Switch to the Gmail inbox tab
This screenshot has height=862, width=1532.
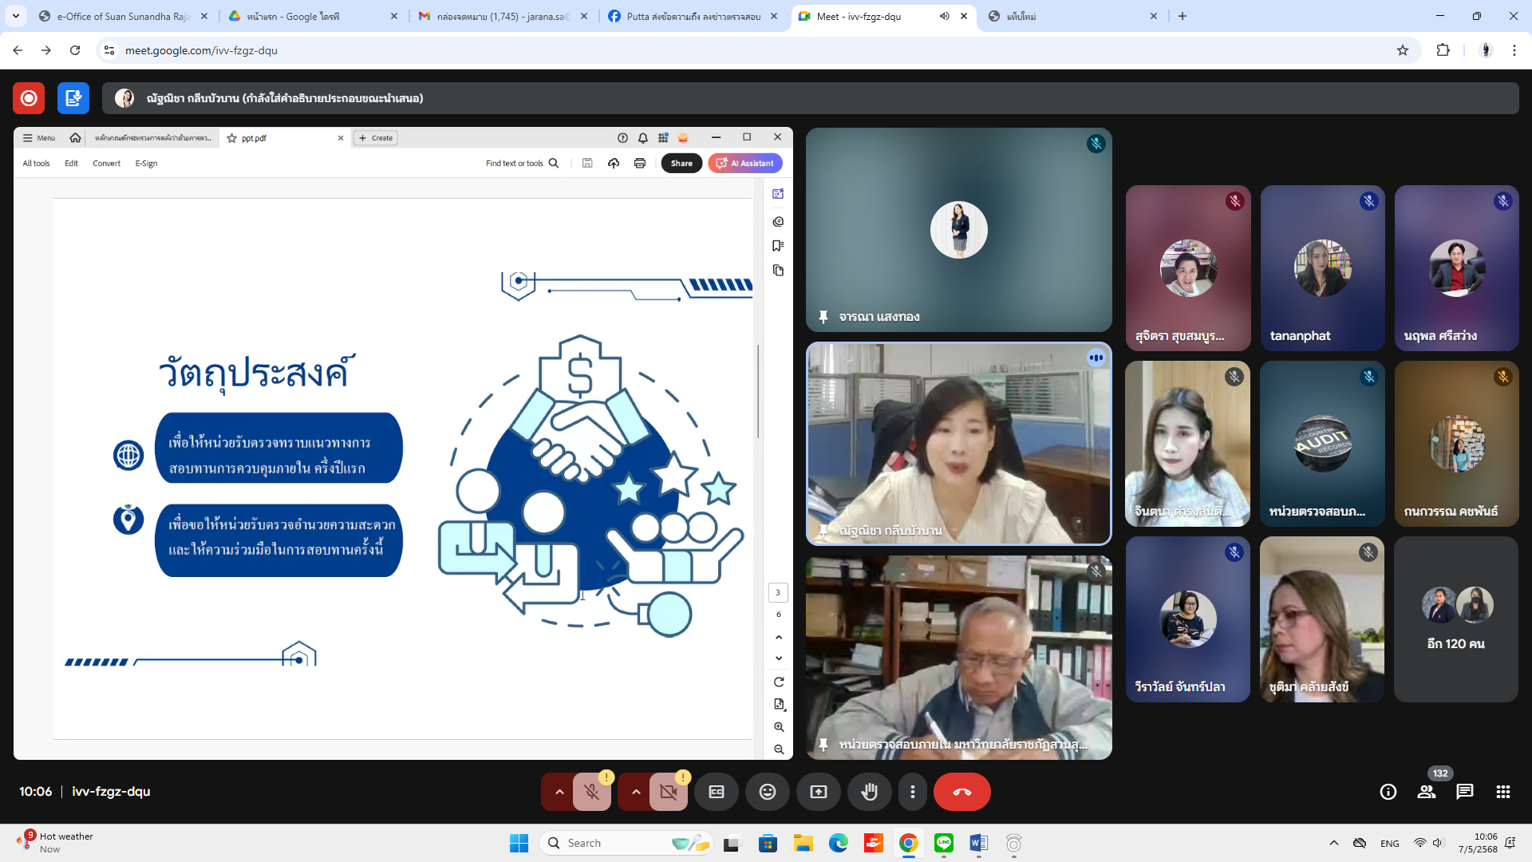click(503, 16)
